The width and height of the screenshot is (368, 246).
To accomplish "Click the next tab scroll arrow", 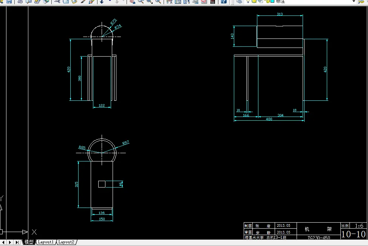I will pos(10,242).
